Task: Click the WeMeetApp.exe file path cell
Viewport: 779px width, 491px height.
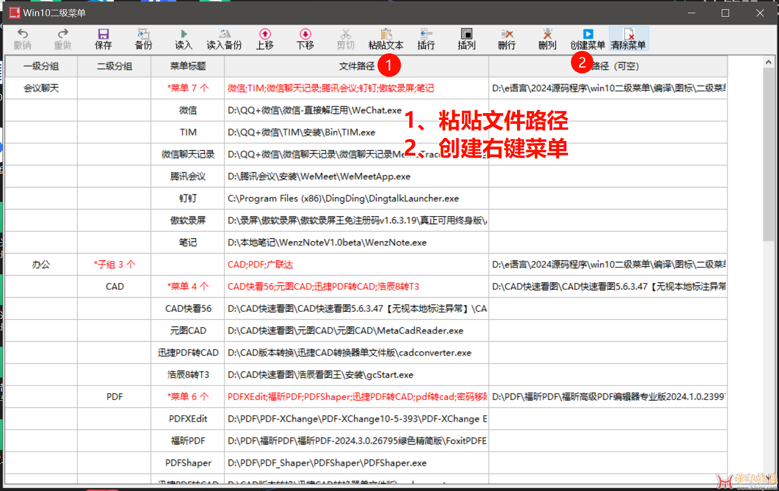Action: click(356, 176)
